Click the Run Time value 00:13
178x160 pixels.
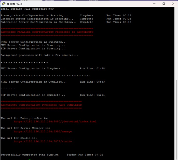click(x=127, y=16)
